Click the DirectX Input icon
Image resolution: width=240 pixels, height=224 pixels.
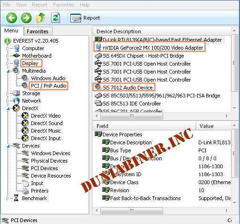pos(25,138)
